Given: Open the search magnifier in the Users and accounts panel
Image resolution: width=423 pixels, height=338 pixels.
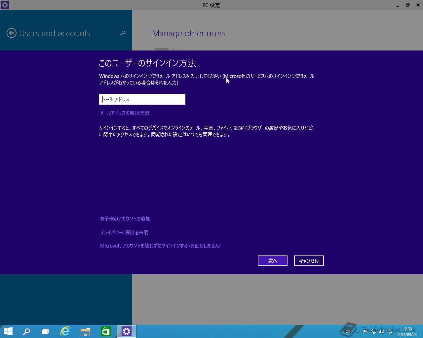Looking at the screenshot, I should [123, 33].
